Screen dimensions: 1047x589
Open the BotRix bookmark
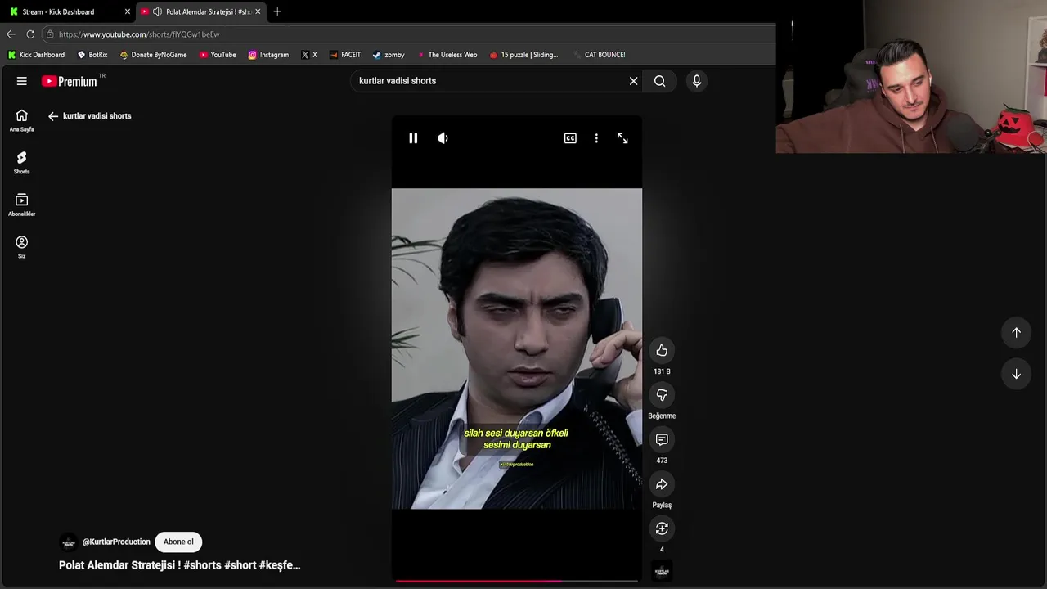pyautogui.click(x=92, y=55)
